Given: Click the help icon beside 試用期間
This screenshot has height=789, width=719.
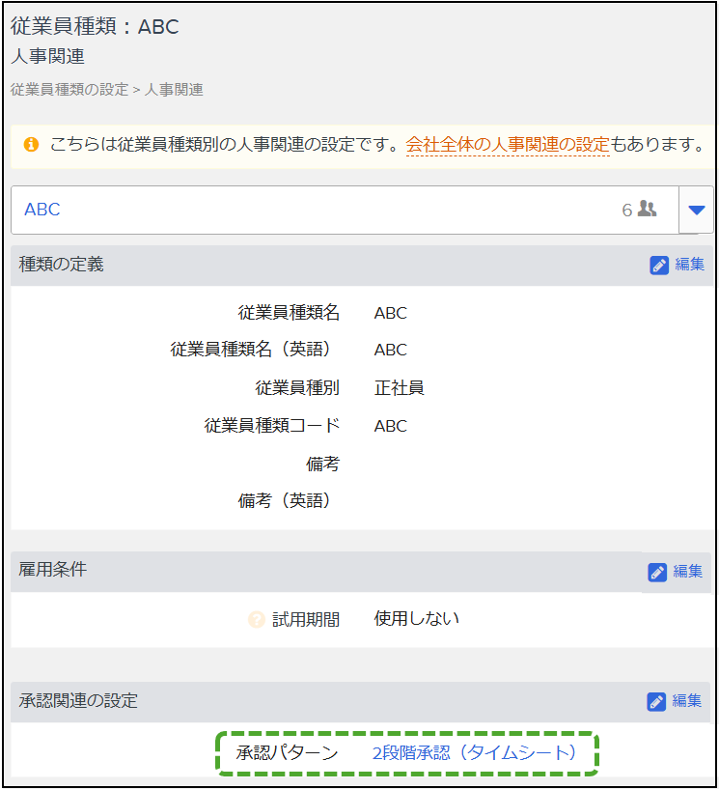Looking at the screenshot, I should coord(256,620).
